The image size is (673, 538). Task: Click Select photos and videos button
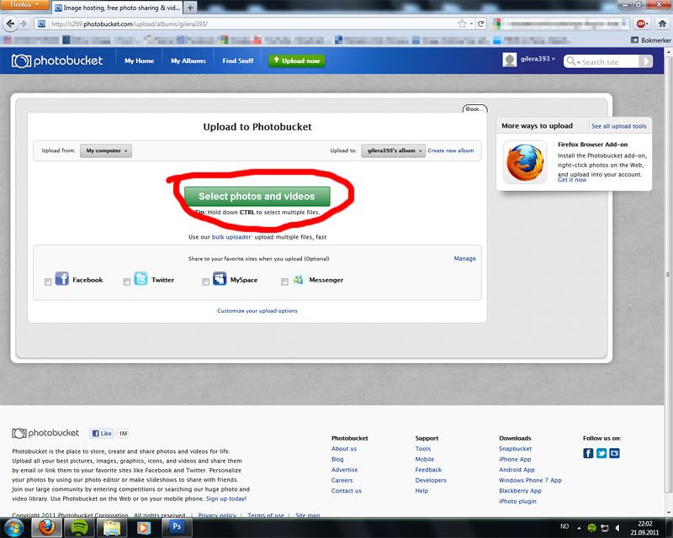click(257, 196)
